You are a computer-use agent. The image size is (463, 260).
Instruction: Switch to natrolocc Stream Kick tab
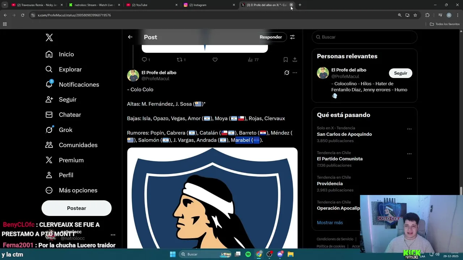click(94, 5)
